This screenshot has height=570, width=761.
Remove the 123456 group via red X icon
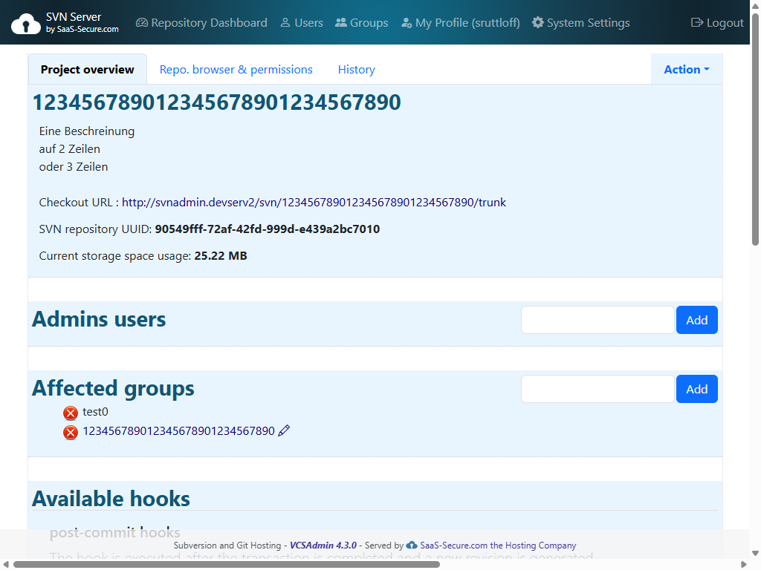coord(71,432)
